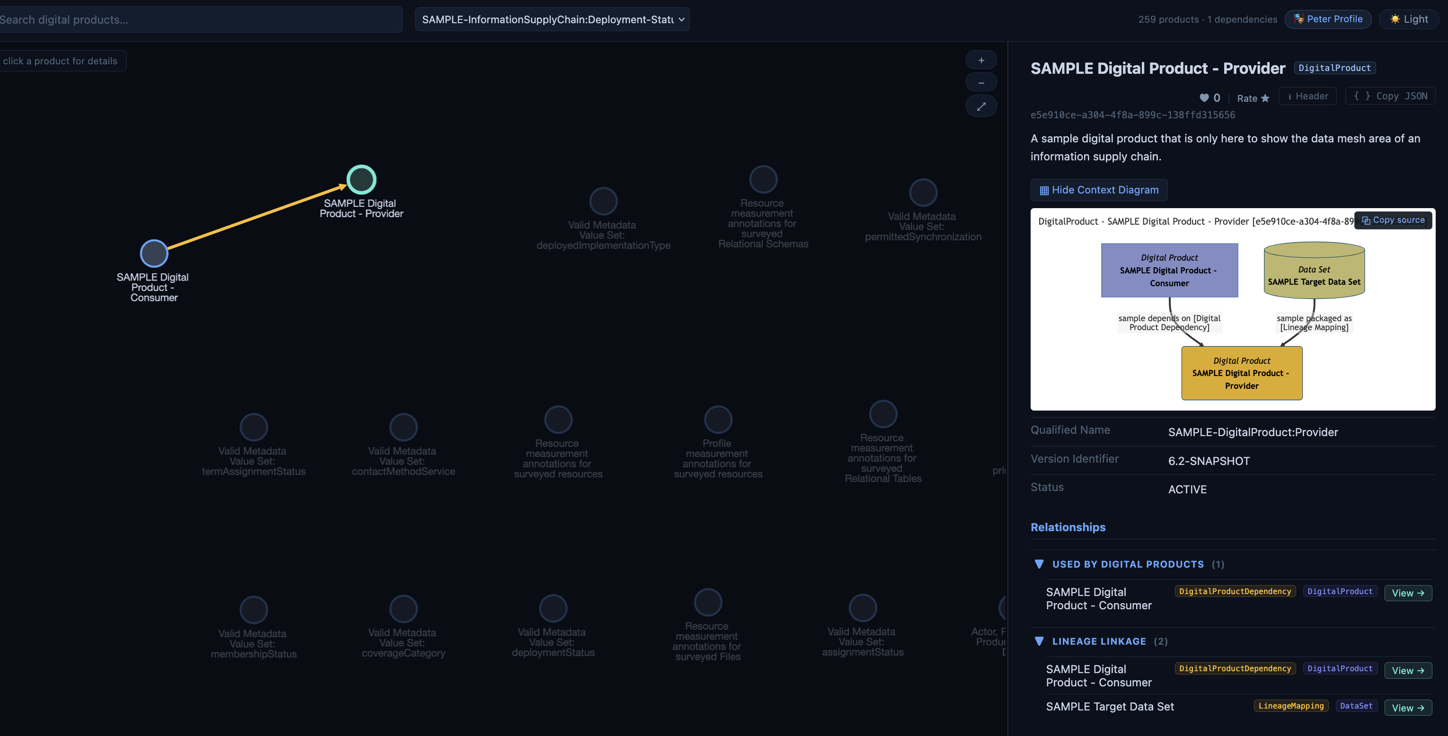Image resolution: width=1448 pixels, height=736 pixels.
Task: Click the DataSet tag
Action: pyautogui.click(x=1356, y=706)
